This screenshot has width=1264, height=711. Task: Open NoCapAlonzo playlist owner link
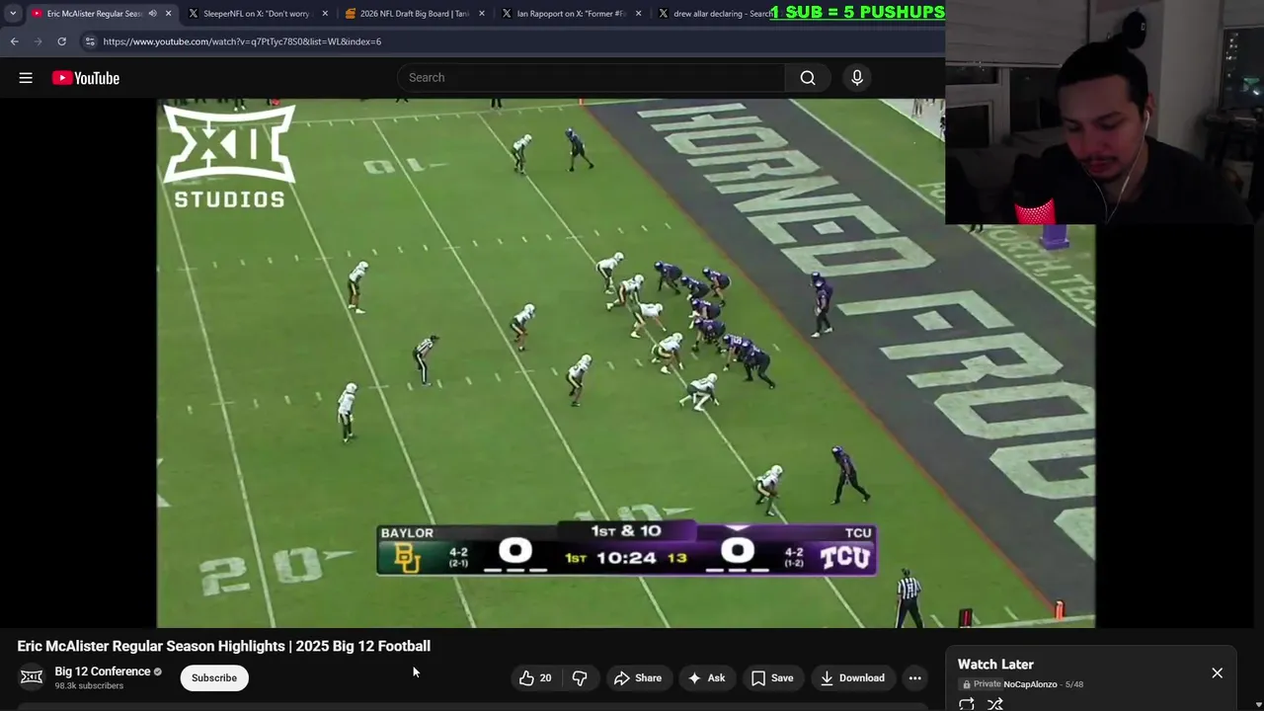click(1030, 684)
